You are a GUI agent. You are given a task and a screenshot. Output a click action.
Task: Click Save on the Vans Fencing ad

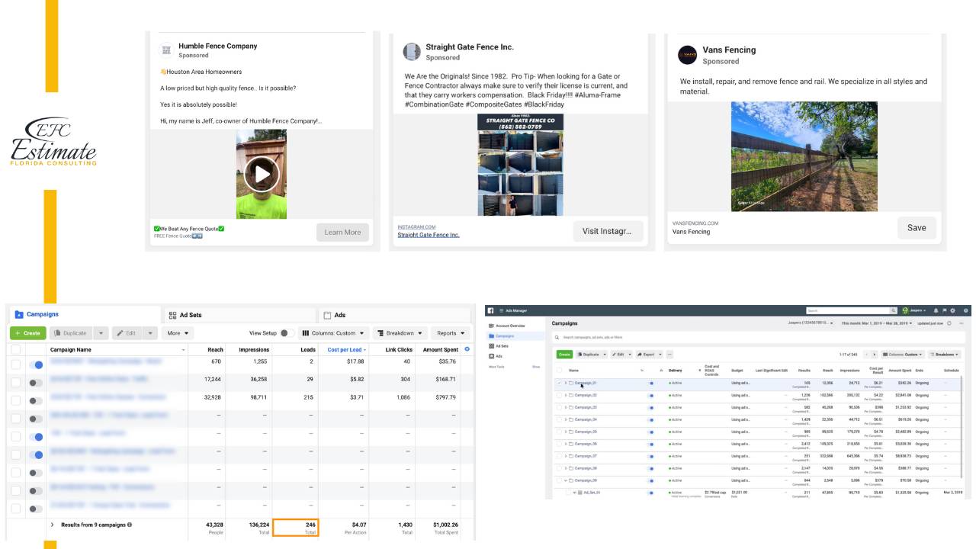[x=917, y=227]
